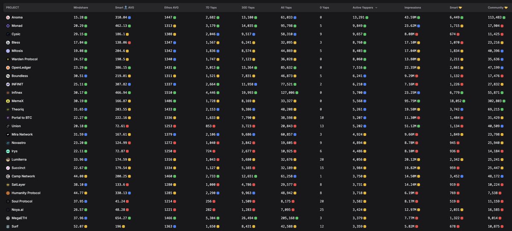Sort by the Ethos AVG column header
The width and height of the screenshot is (512, 231).
172,8
